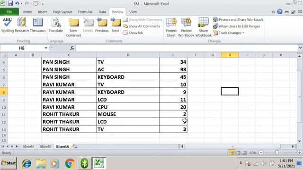This screenshot has height=170, width=303.
Task: Customize the Quick Access Toolbar dropdown
Action: [43, 4]
